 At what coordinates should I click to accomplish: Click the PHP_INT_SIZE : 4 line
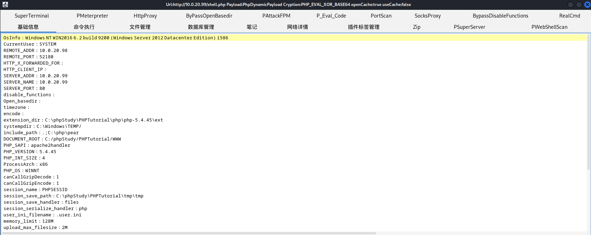pos(24,158)
